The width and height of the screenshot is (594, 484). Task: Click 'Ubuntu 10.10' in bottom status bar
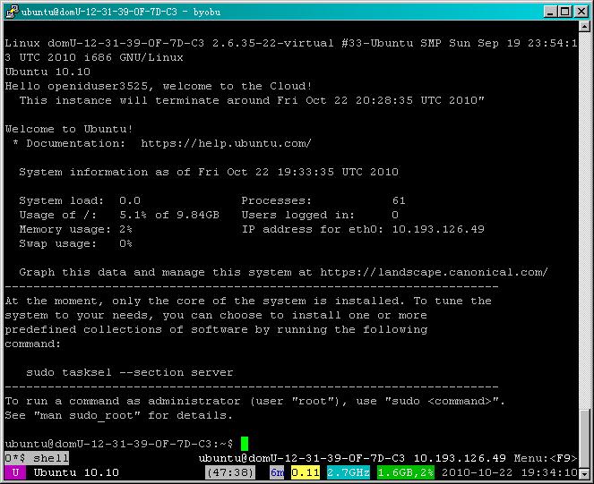76,472
